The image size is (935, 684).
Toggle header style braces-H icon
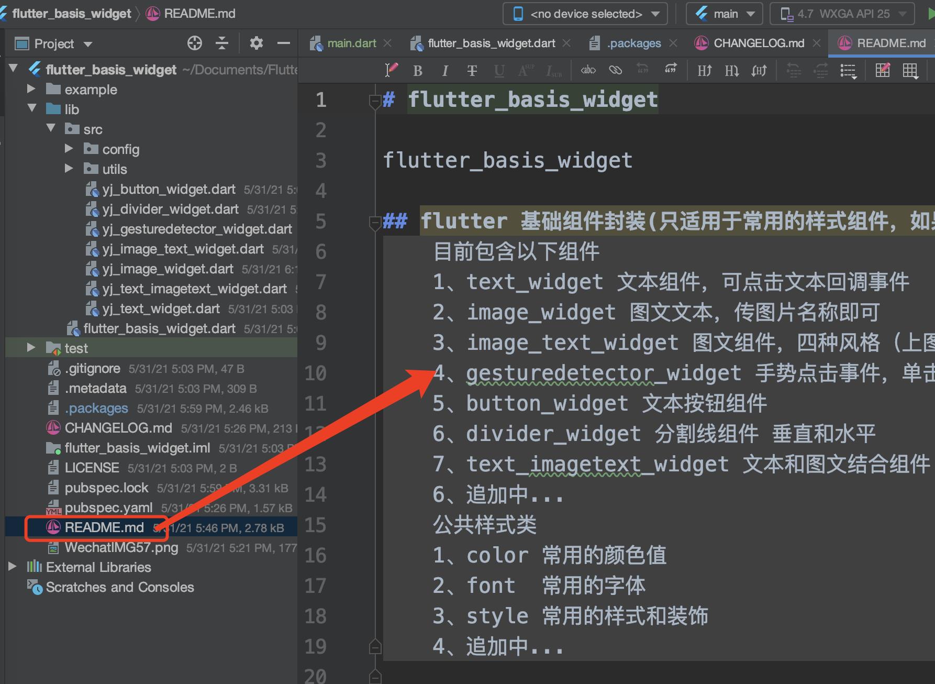pyautogui.click(x=759, y=70)
